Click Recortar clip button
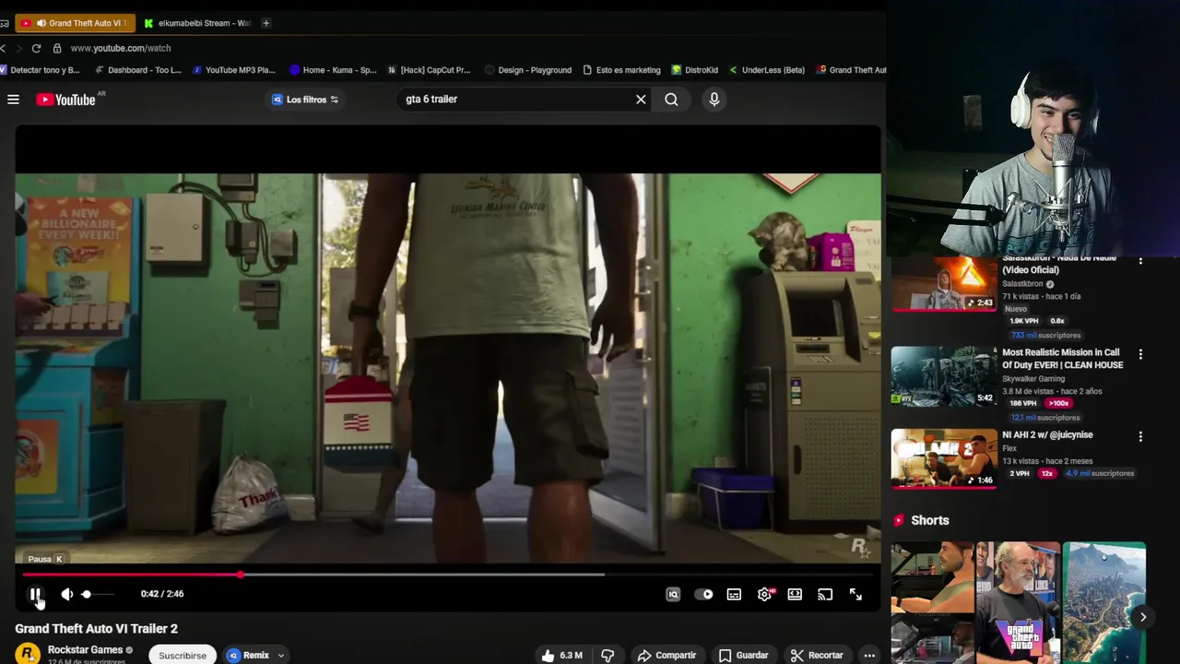 tap(817, 655)
